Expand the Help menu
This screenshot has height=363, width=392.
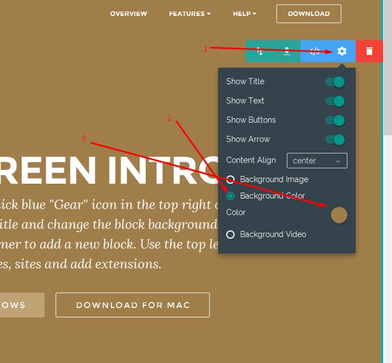tap(244, 14)
